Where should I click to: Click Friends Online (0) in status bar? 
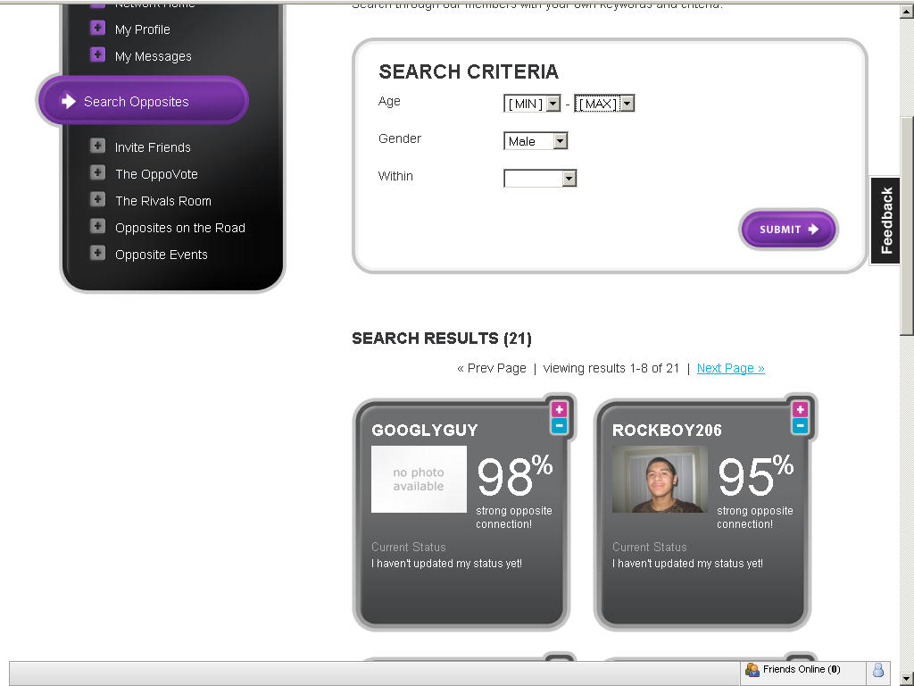[x=802, y=670]
